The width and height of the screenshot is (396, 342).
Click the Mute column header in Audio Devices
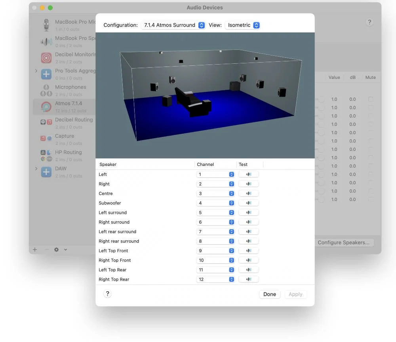[371, 78]
